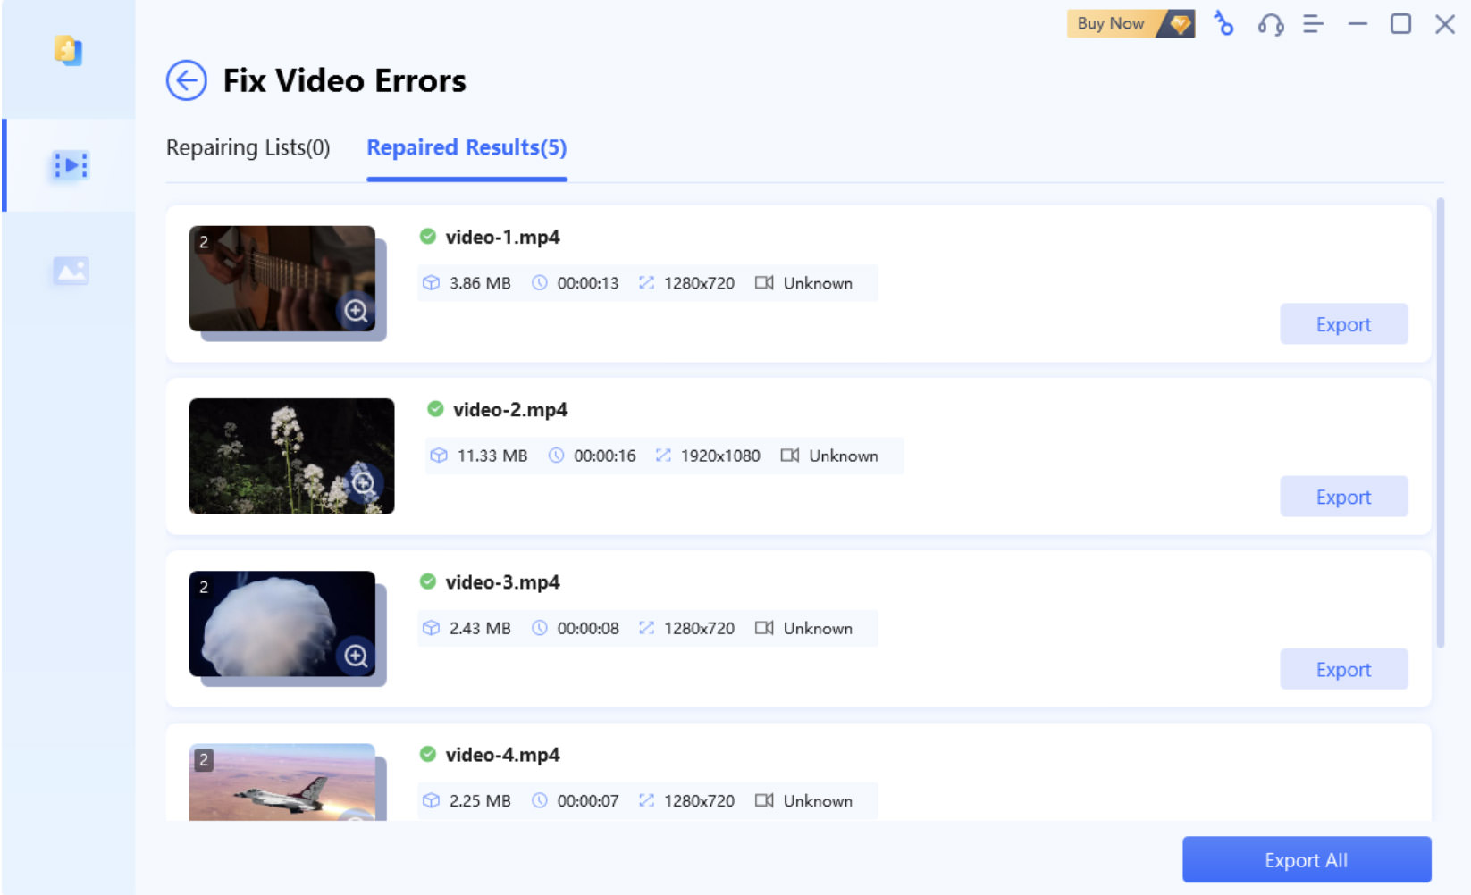Click the 2.43 MB file size value

click(x=480, y=628)
